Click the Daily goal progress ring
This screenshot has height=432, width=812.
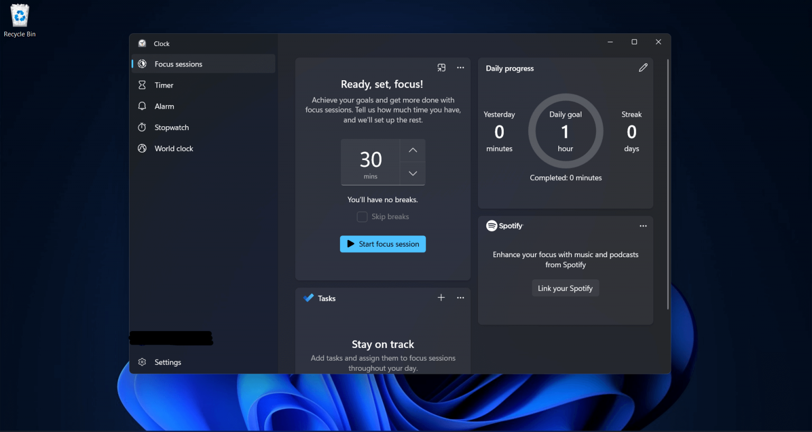(565, 131)
